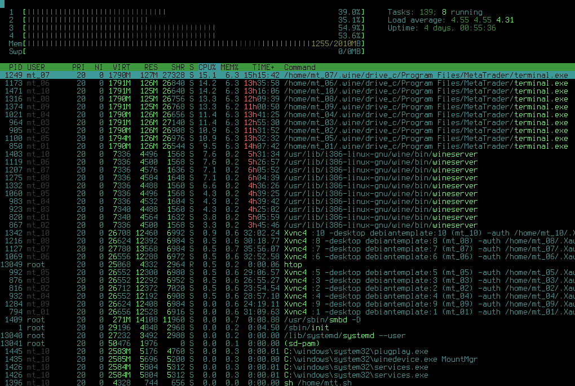Select the highlighted PID 1249 mt_07 terminal.exe row
575x386 pixels.
point(287,75)
